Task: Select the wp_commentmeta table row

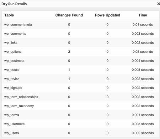Action: click(x=81, y=25)
